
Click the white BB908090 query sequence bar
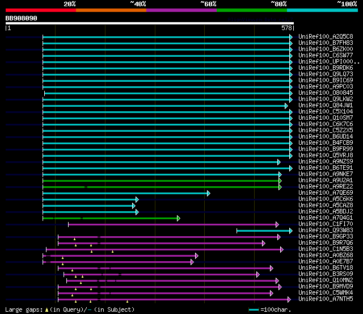point(150,23)
